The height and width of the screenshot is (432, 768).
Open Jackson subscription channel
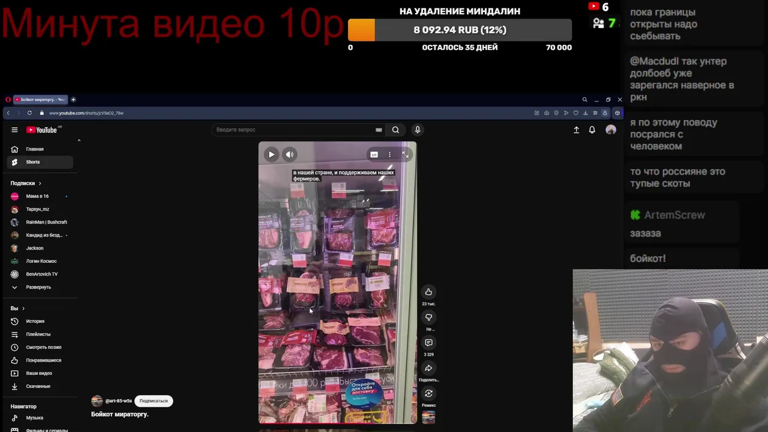pyautogui.click(x=40, y=248)
